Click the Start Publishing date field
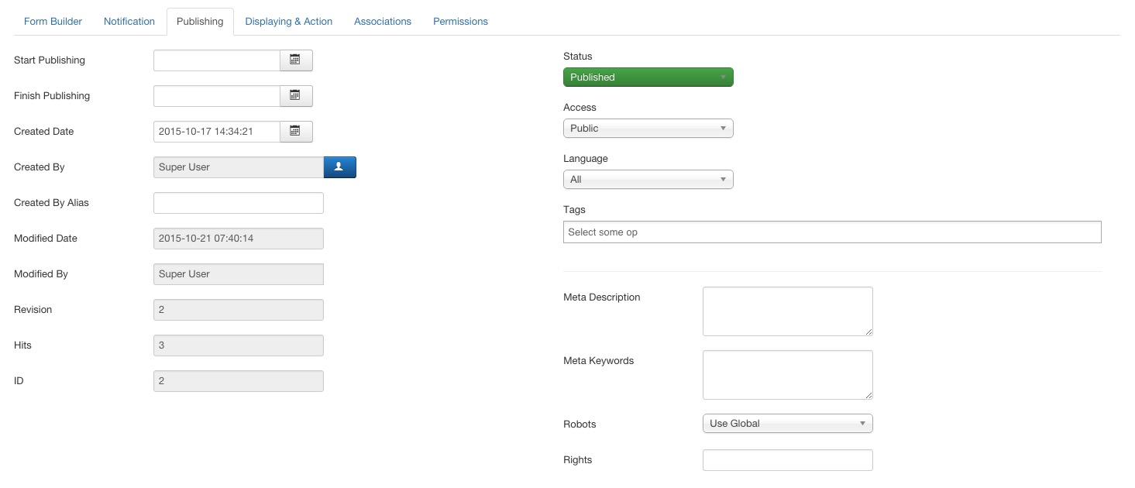 217,60
